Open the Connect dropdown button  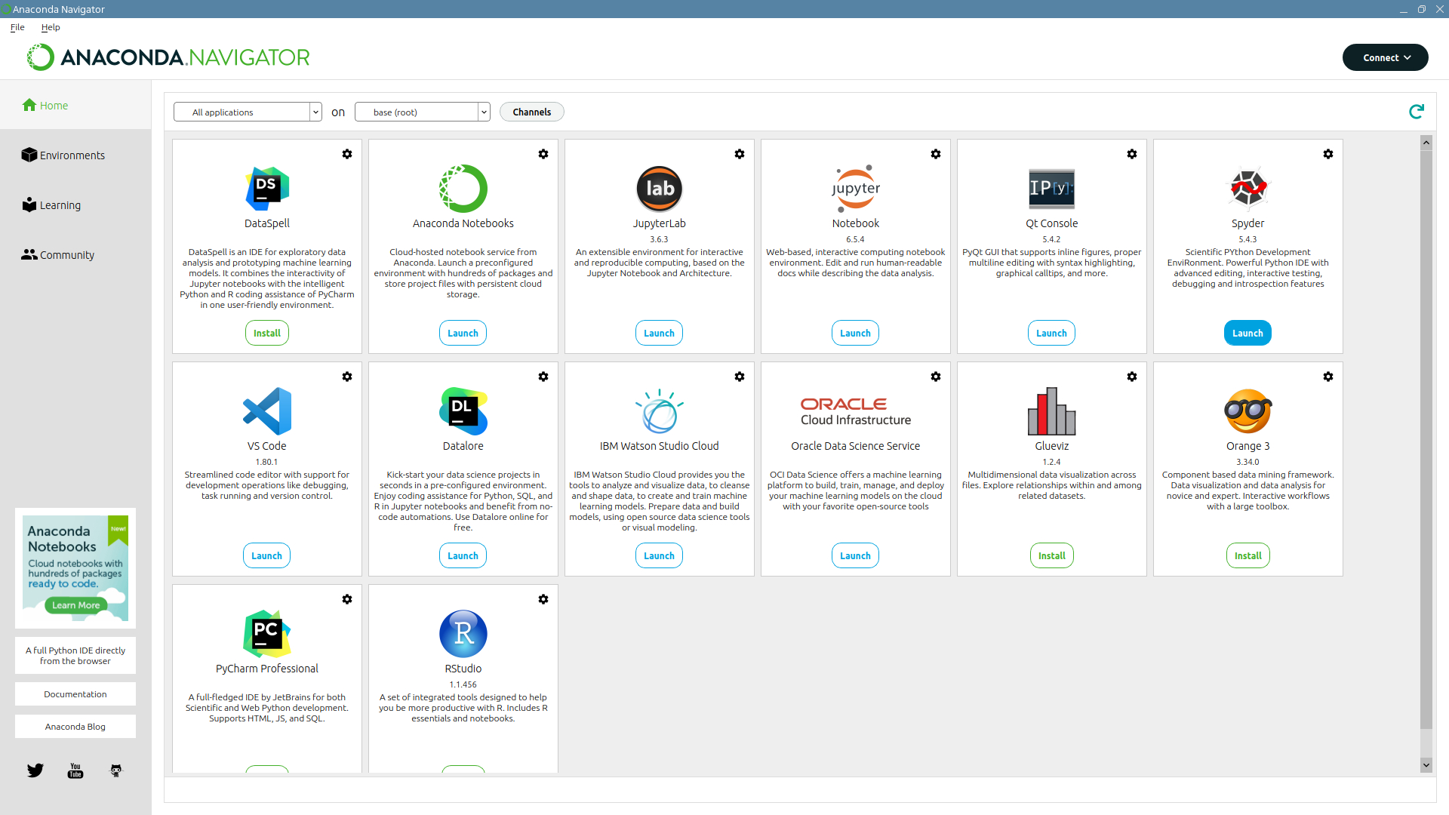click(1386, 57)
